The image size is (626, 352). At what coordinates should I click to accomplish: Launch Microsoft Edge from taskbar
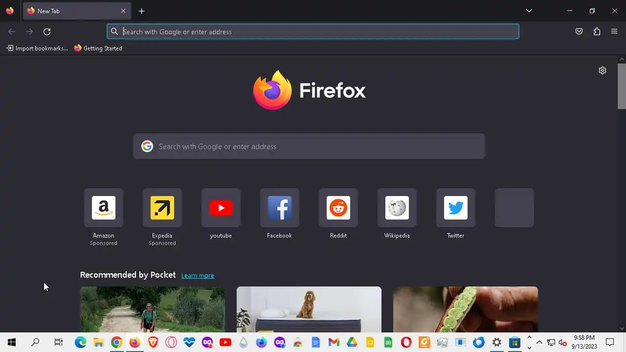click(80, 342)
